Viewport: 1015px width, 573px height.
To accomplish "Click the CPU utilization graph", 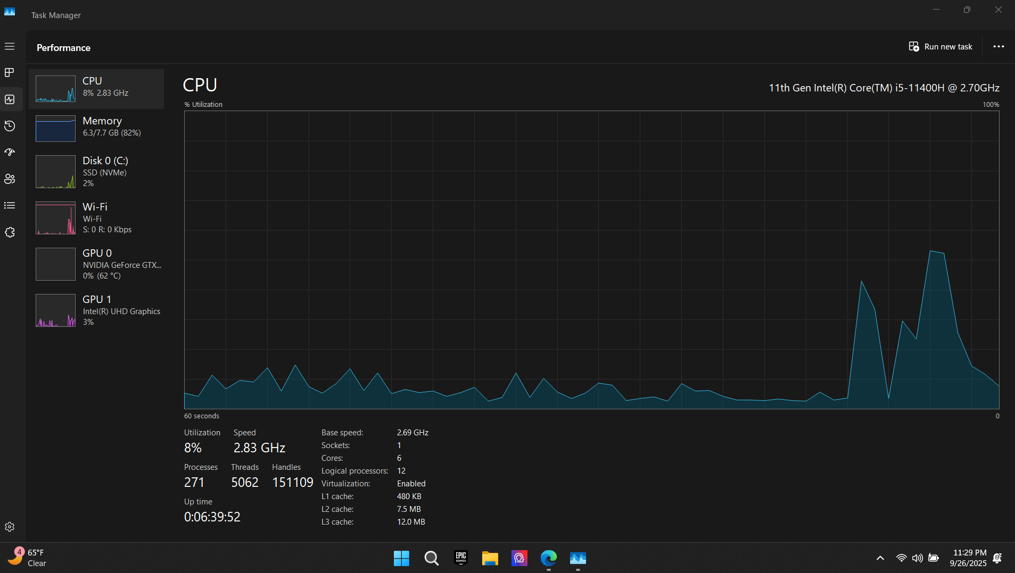I will coord(591,260).
